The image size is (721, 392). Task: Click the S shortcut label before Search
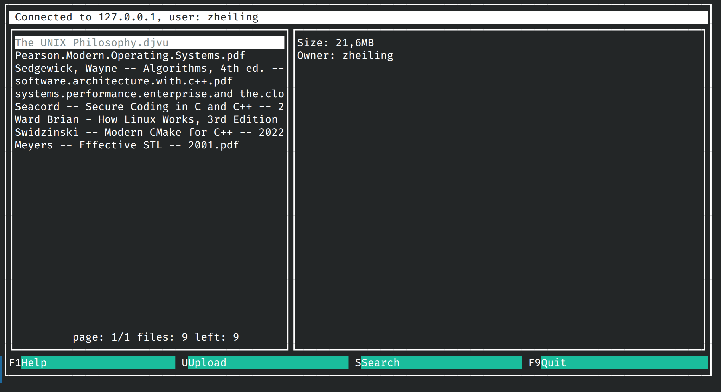pos(358,363)
